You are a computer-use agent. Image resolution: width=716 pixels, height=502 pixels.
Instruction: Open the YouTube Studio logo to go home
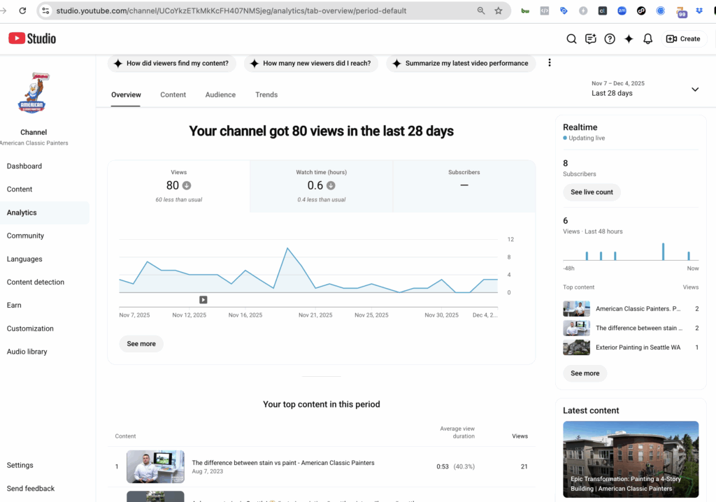click(32, 38)
